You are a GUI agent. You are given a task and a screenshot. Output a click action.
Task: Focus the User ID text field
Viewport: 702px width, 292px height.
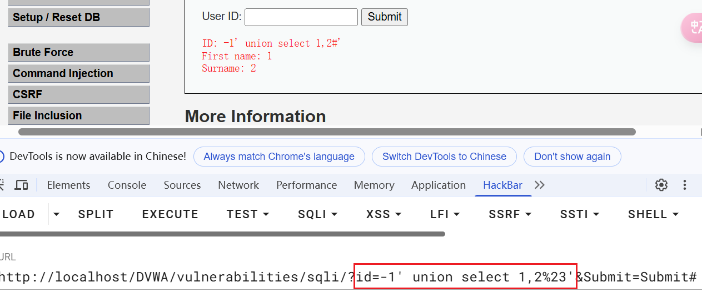(x=301, y=17)
